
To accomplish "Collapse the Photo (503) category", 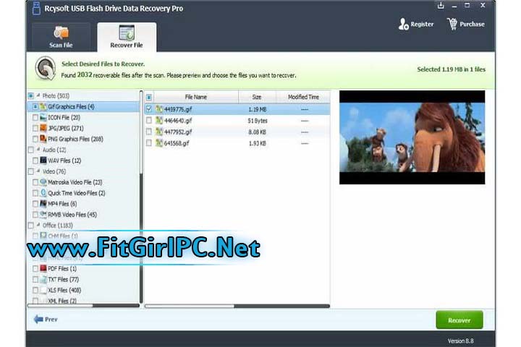I will click(38, 95).
